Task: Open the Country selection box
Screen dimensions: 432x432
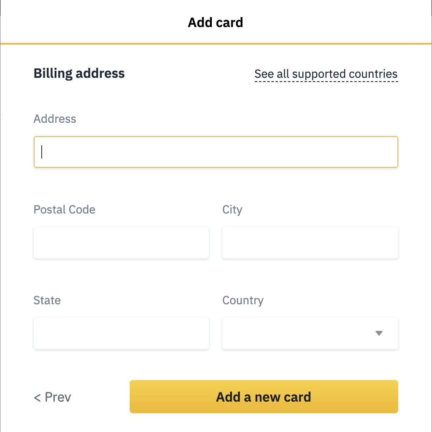Action: [310, 333]
